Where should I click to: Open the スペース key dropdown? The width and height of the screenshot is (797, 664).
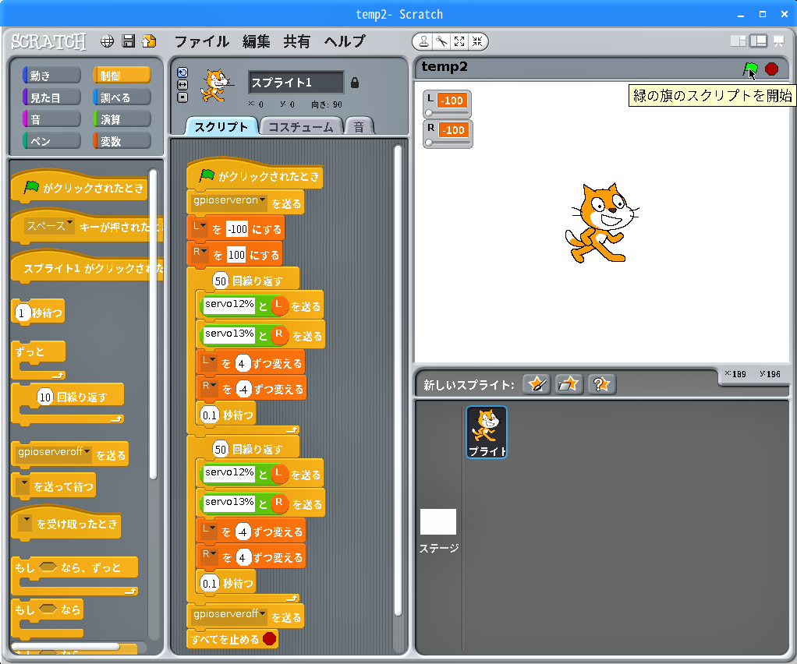[x=69, y=224]
